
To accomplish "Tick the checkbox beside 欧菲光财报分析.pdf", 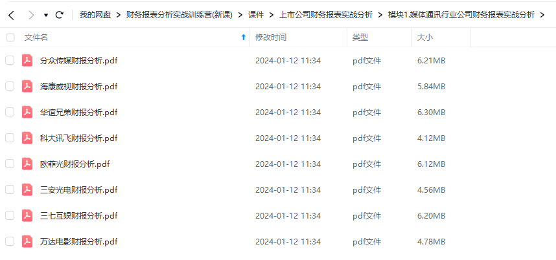I will tap(10, 164).
